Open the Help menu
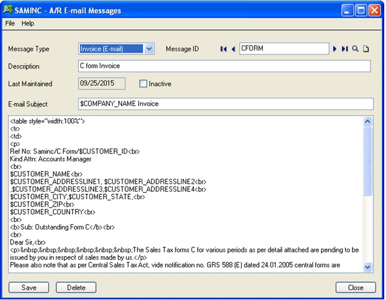The height and width of the screenshot is (300, 386). [x=27, y=24]
